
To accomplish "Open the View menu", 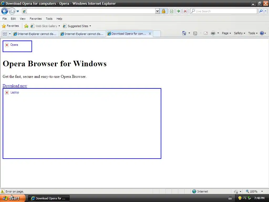I will tap(23, 19).
